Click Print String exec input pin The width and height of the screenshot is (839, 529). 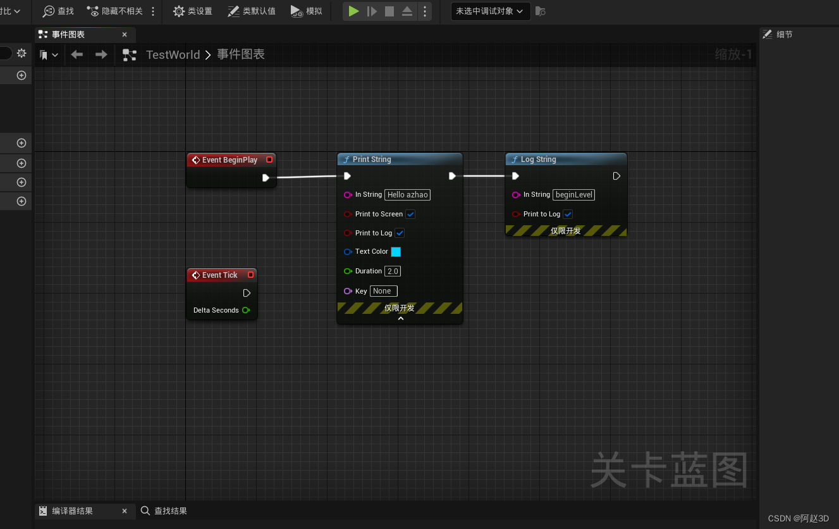coord(347,176)
